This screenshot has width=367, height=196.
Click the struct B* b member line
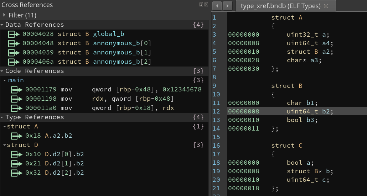(310, 171)
